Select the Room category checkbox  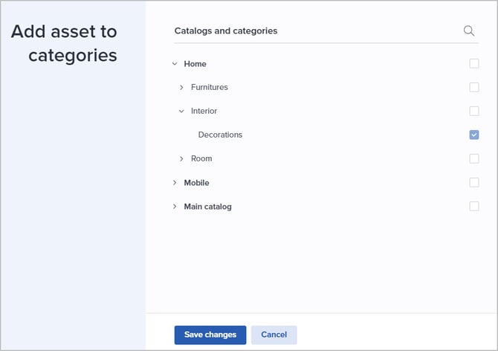tap(474, 158)
